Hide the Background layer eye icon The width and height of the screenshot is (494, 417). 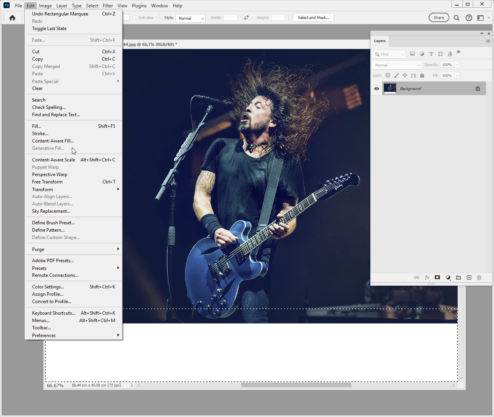[x=376, y=89]
